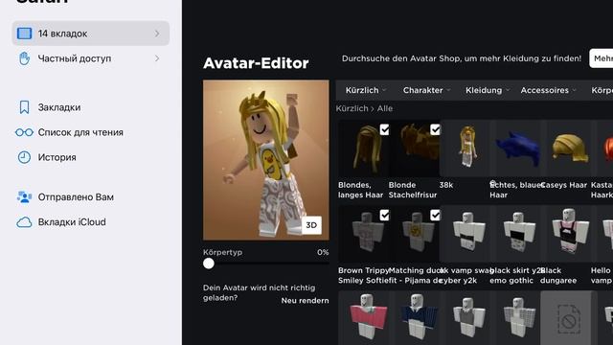Click the 38k item label

pos(446,185)
